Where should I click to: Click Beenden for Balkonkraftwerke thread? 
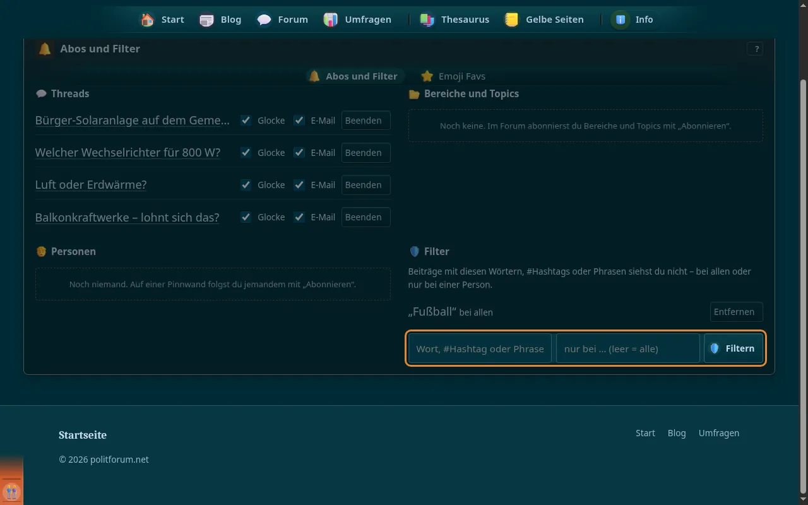click(366, 217)
